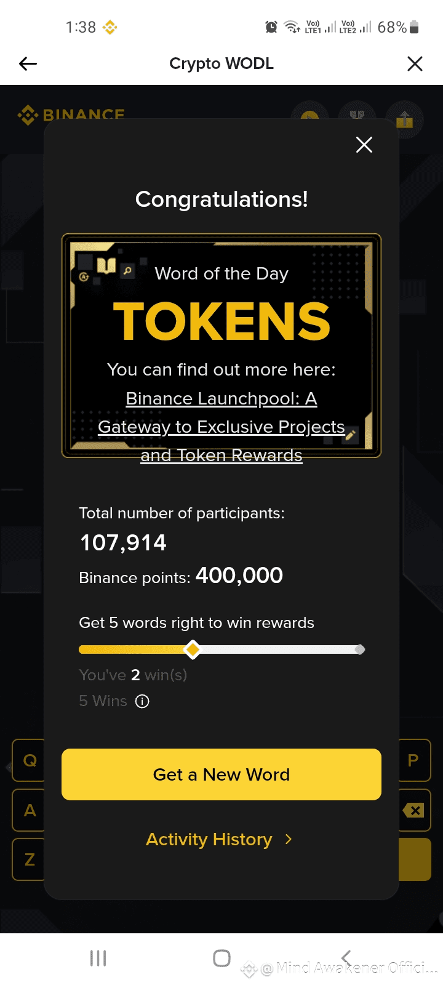Go back using the header arrow
This screenshot has width=443, height=985.
(x=28, y=63)
